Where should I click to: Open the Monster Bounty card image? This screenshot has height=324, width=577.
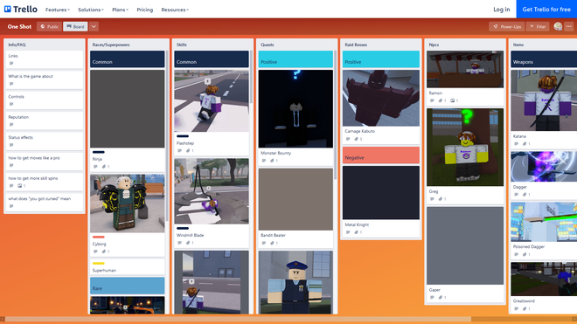click(295, 108)
